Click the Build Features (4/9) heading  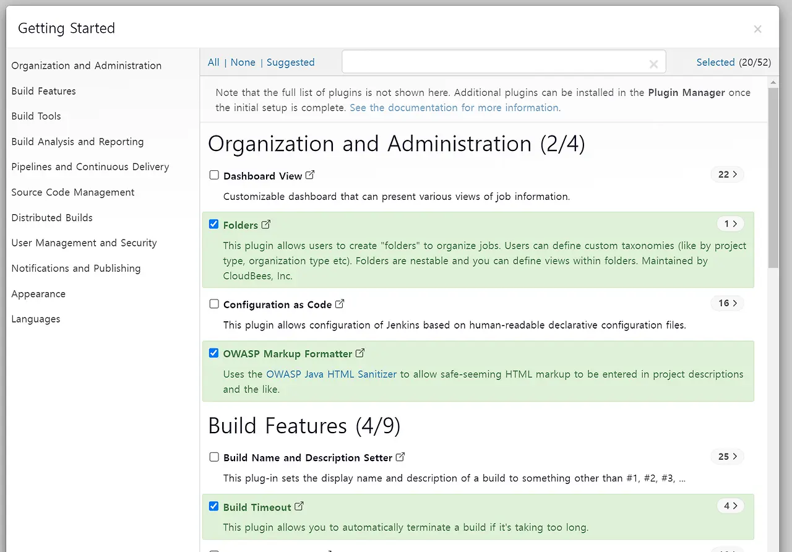(304, 426)
